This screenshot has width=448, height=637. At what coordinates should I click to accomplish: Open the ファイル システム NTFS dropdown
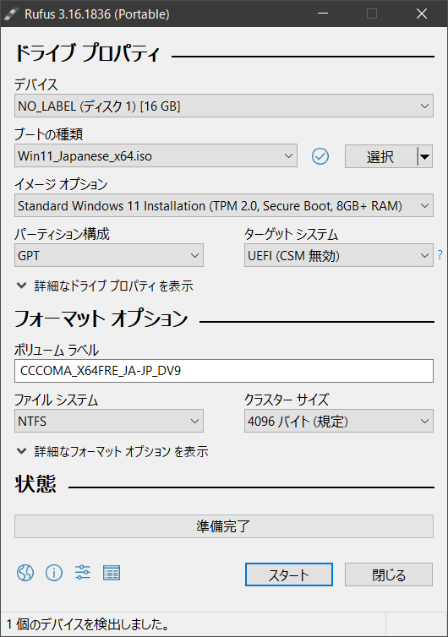(109, 422)
